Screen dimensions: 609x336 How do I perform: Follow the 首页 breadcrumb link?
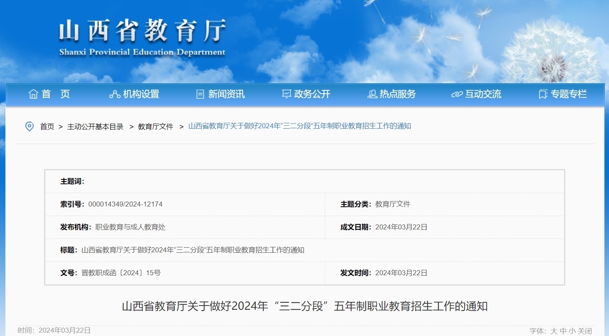pyautogui.click(x=47, y=126)
